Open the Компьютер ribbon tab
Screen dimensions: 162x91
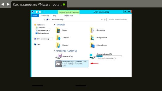click(45, 16)
